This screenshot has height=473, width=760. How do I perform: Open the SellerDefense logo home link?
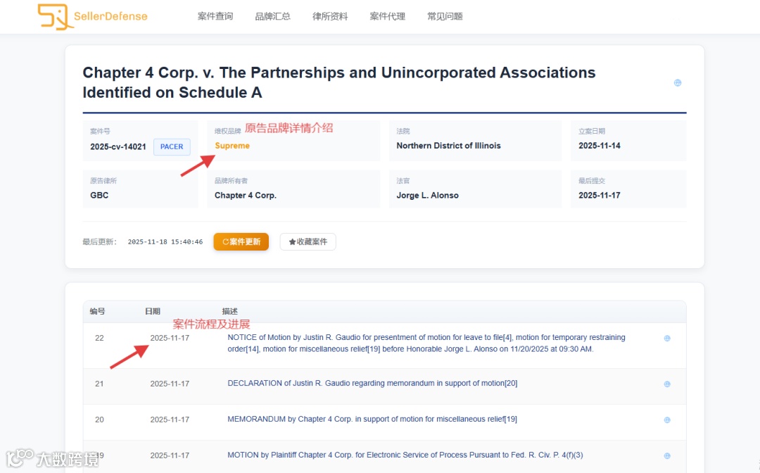[x=93, y=17]
